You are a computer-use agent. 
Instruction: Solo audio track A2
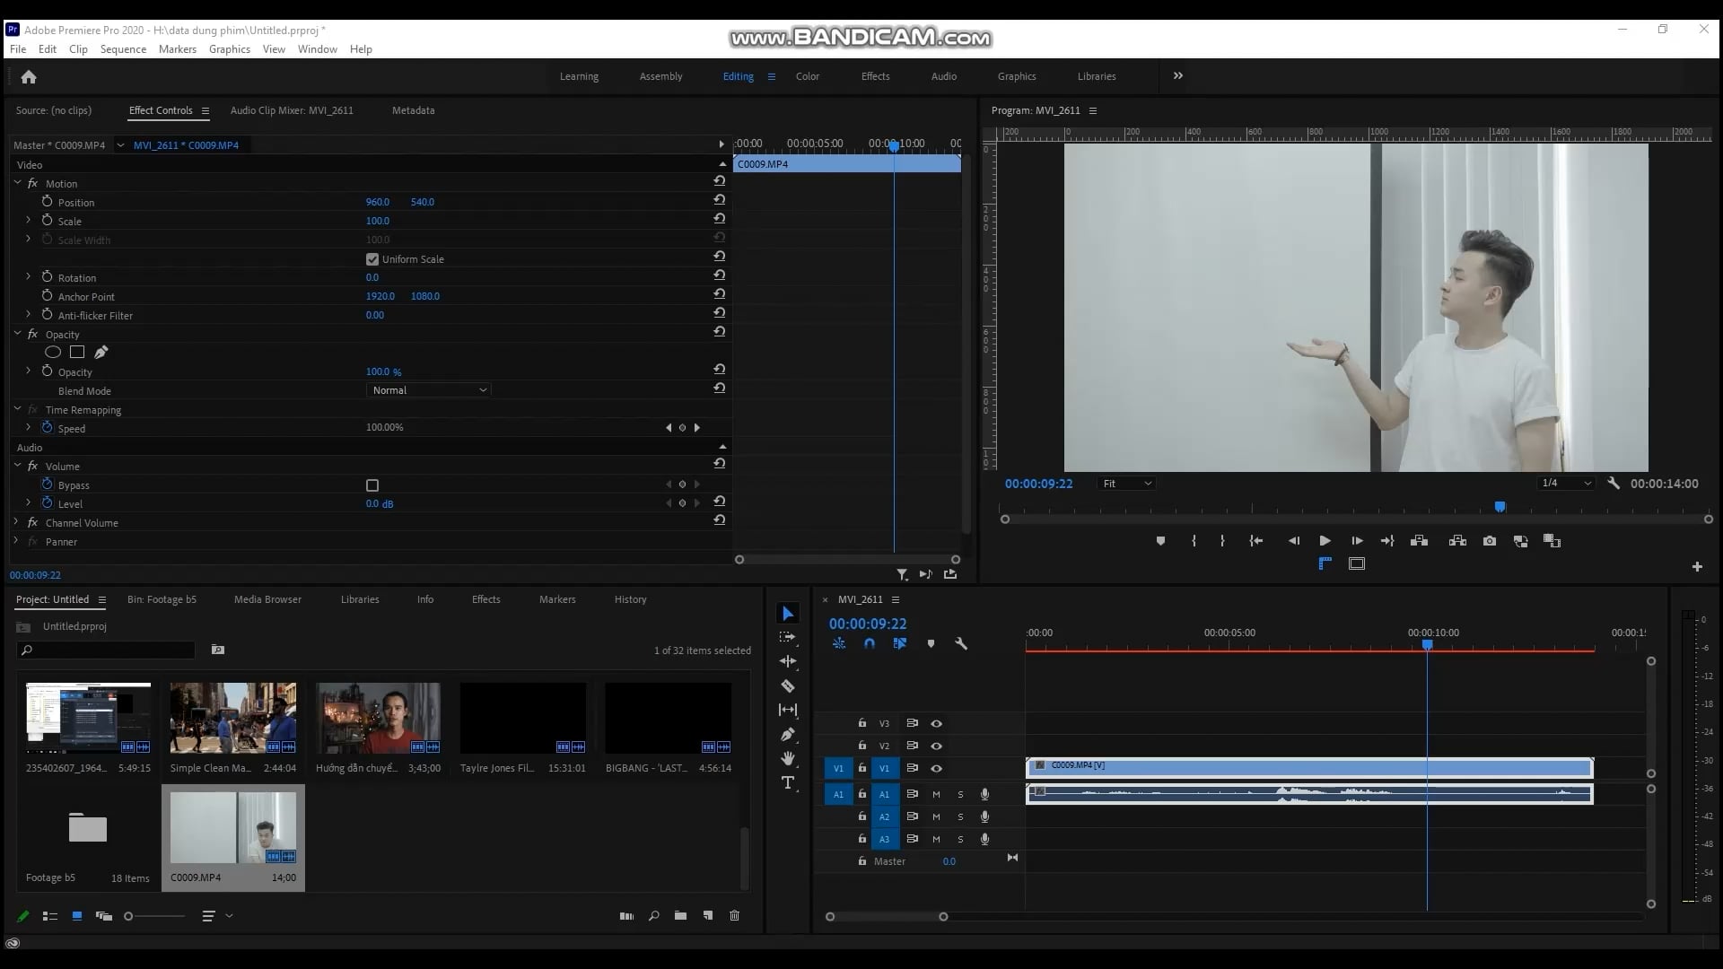tap(960, 817)
